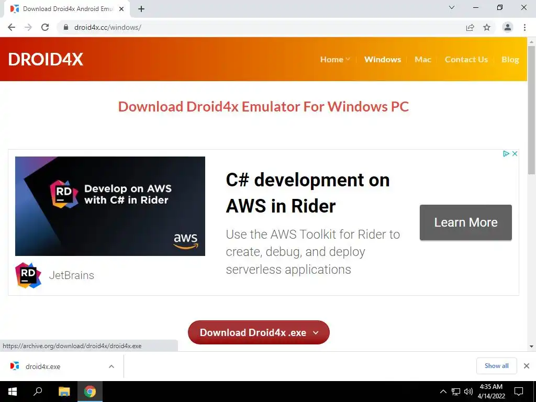Image resolution: width=536 pixels, height=402 pixels.
Task: Open File Explorer from the taskbar
Action: click(x=64, y=392)
